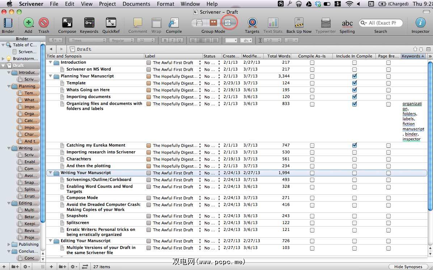
Task: Check Page Break for Compose Mode row
Action: click(389, 198)
